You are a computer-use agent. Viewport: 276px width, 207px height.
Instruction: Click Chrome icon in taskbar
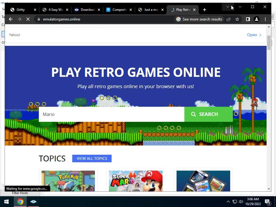(20, 202)
